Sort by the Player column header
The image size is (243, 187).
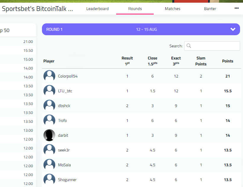click(x=49, y=61)
